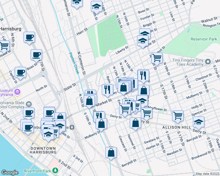
Task: Open the front graduation cap marker on State St
Action: click(143, 41)
